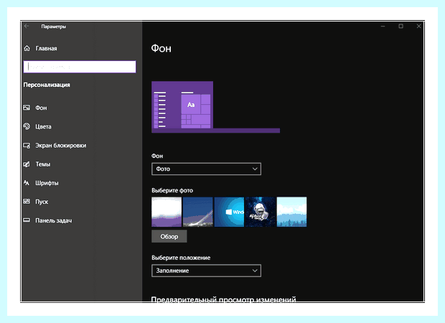Select the Экран блокировки icon
This screenshot has width=445, height=323.
pos(27,145)
